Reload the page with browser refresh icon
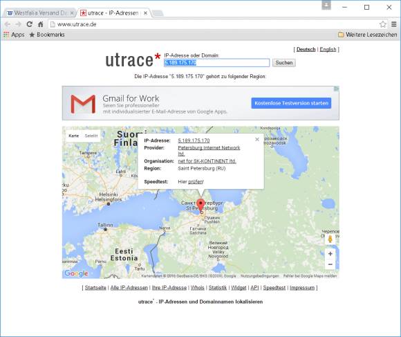 pos(30,24)
